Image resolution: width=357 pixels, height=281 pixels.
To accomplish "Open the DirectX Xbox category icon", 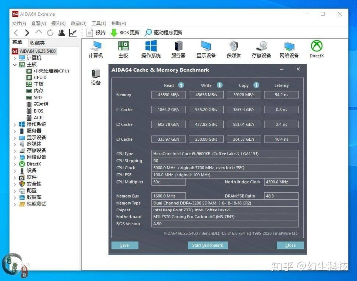I will [x=317, y=49].
